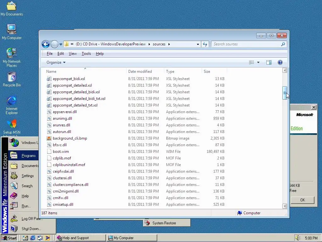Open the view options dropdown arrow
Screen dimensions: 322x242
click(258, 62)
